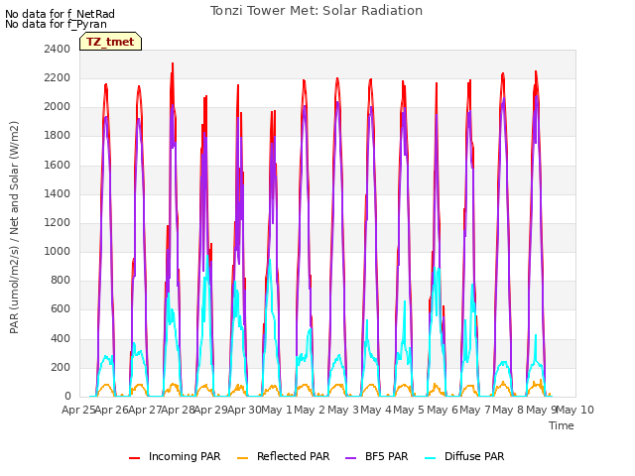Click the Time x-axis label
Screen dimensions: 635x476
click(x=562, y=425)
